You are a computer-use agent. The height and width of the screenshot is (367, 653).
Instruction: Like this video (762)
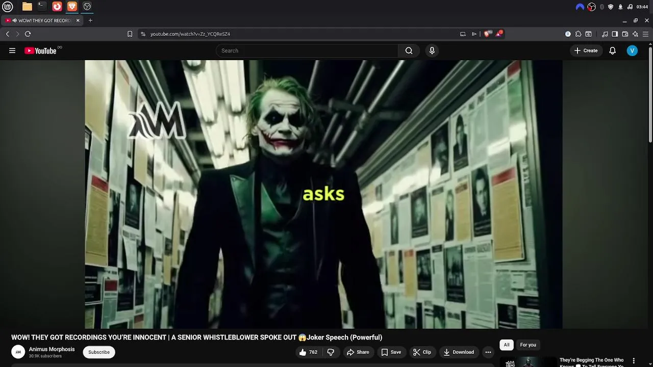point(309,352)
